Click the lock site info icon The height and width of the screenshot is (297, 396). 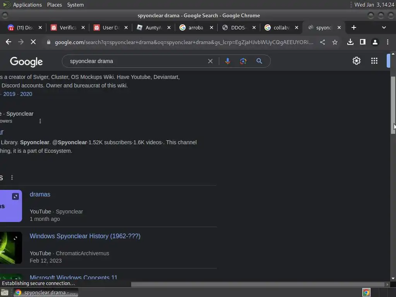click(48, 42)
